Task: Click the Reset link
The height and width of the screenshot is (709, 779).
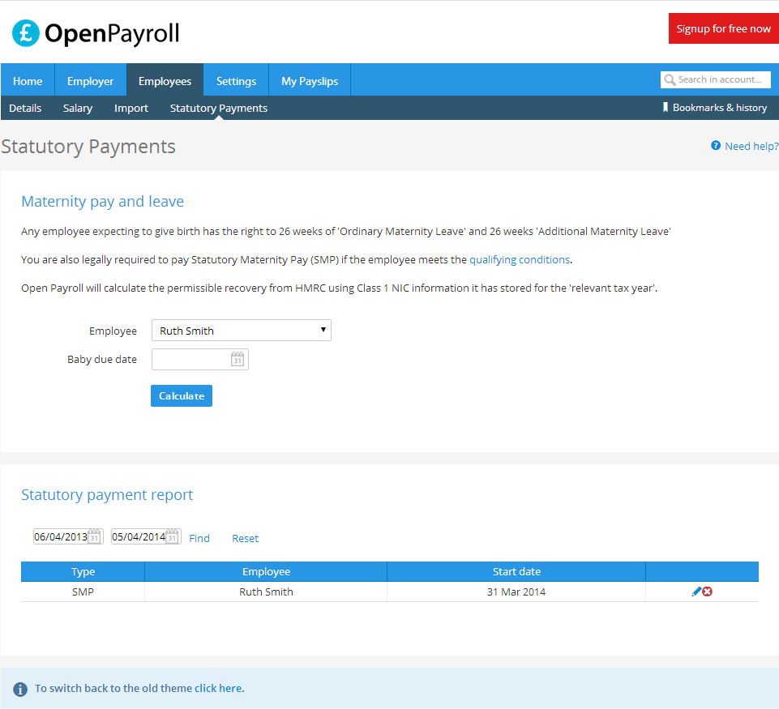Action: [246, 538]
